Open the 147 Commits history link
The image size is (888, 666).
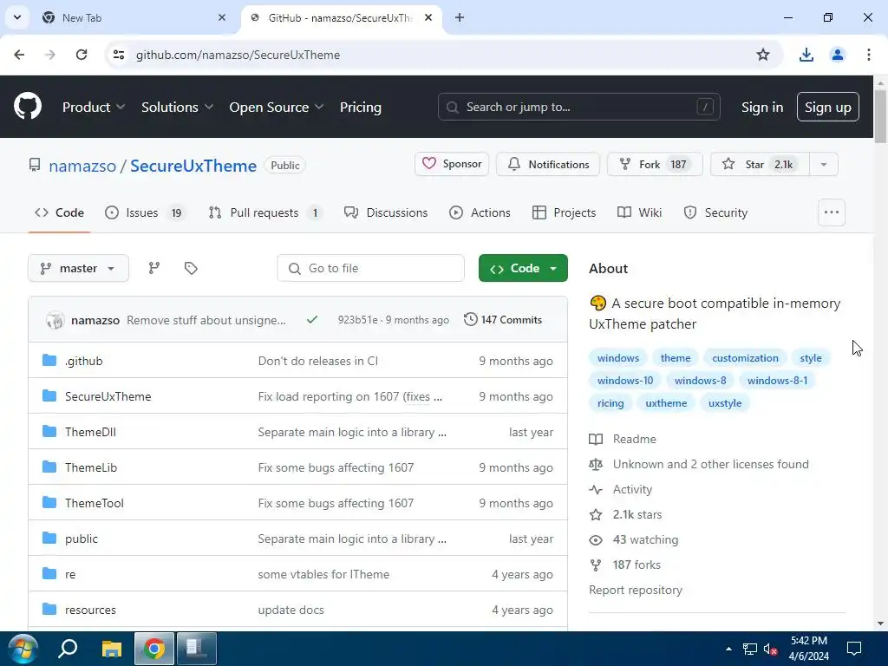pyautogui.click(x=503, y=320)
